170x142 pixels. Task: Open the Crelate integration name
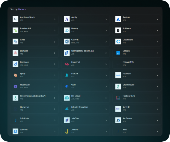click(126, 51)
